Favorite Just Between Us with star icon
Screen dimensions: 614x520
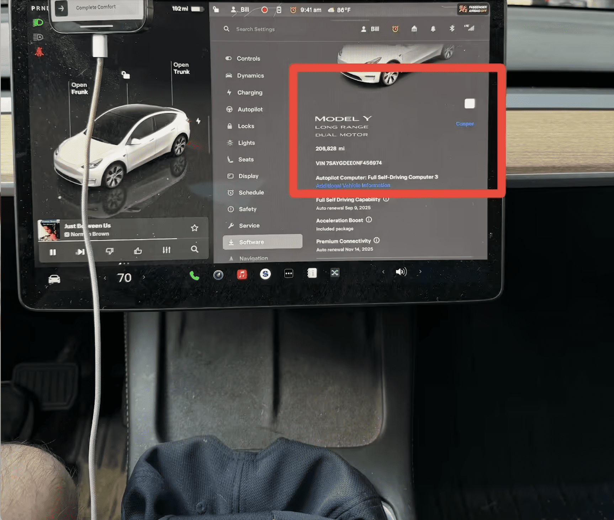194,228
